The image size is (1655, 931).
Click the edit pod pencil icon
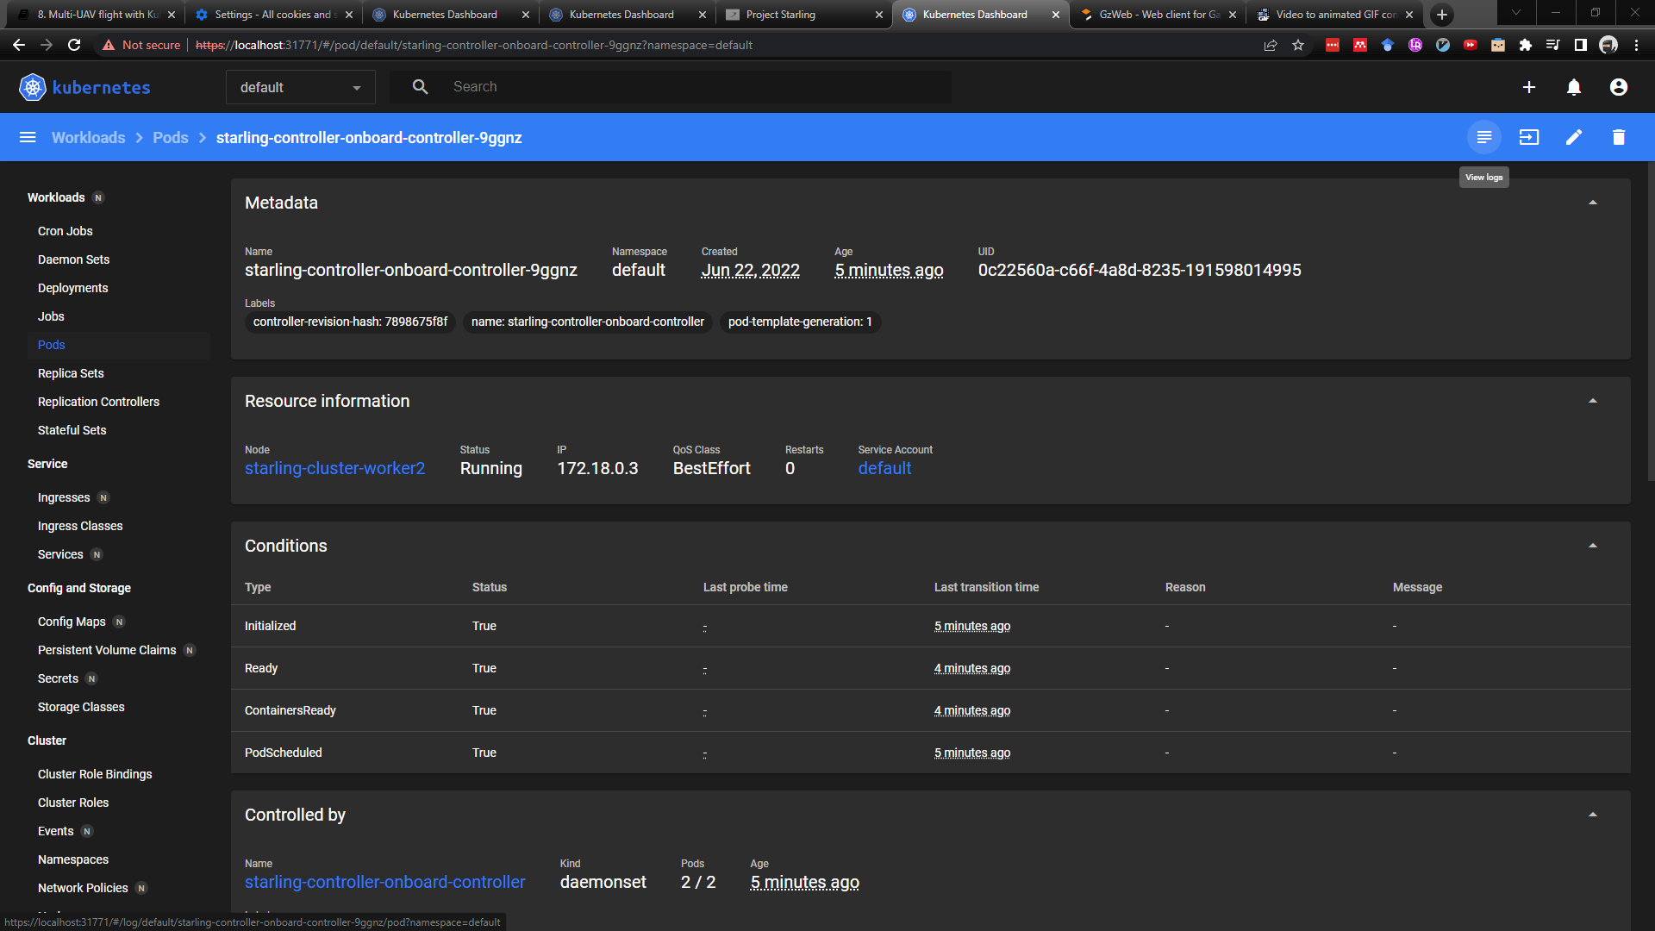[1574, 136]
